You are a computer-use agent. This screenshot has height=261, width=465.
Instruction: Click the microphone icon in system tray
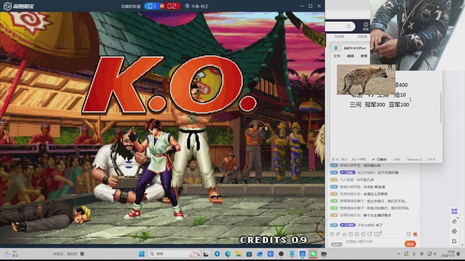click(414, 254)
